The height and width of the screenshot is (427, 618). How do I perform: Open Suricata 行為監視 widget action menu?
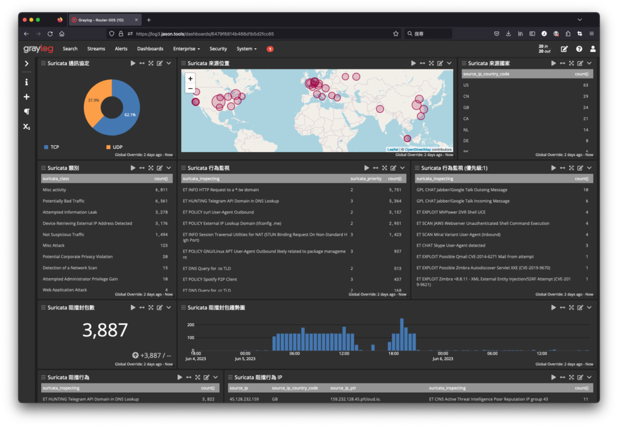(403, 168)
